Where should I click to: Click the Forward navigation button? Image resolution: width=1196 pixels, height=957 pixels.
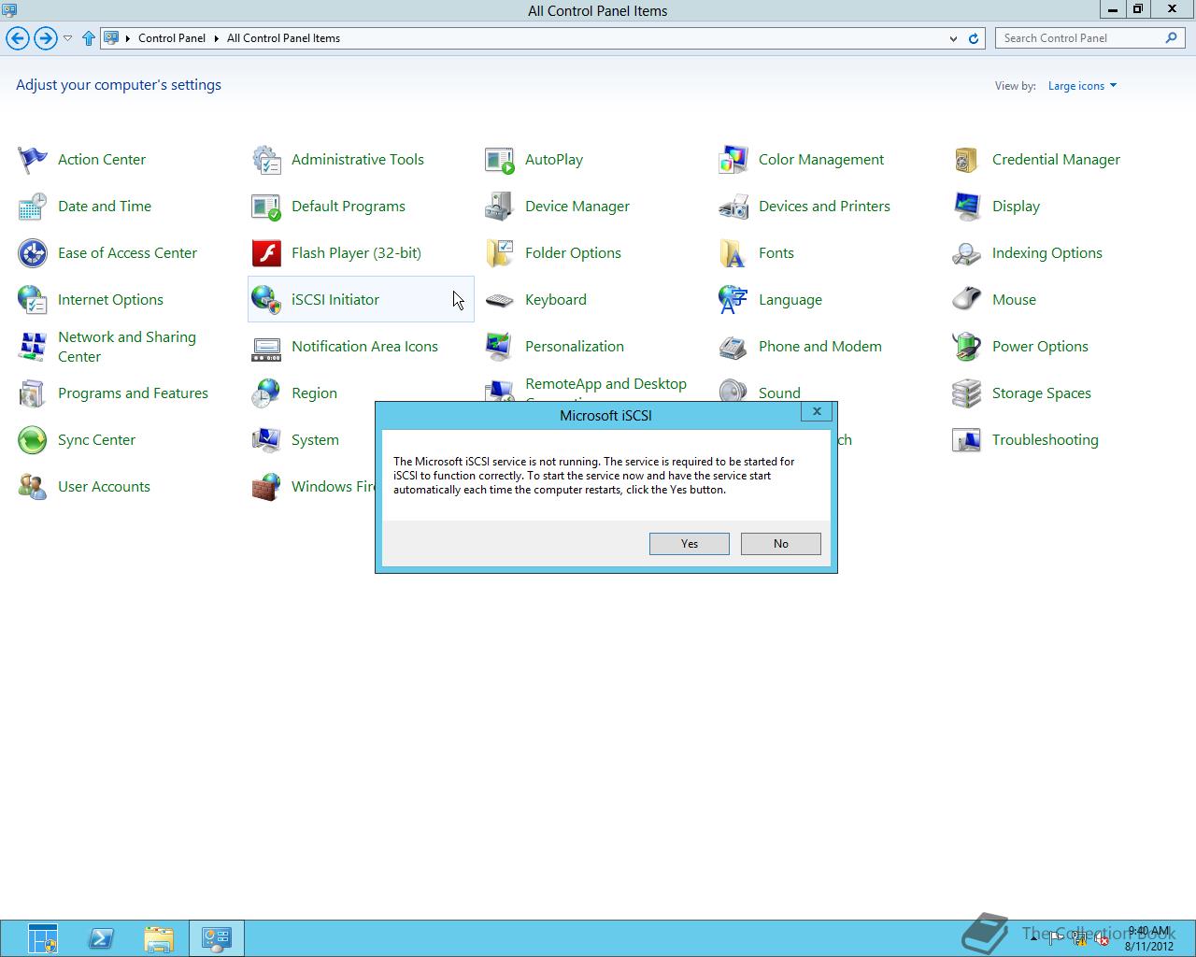pos(45,38)
